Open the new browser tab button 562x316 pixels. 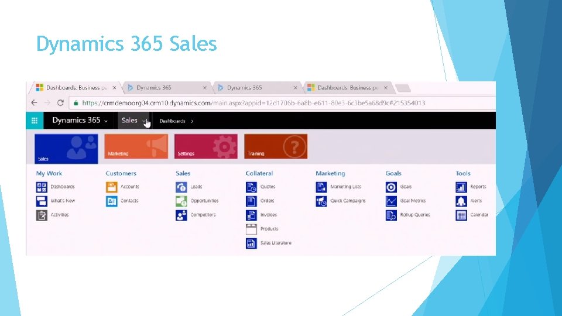tap(403, 88)
